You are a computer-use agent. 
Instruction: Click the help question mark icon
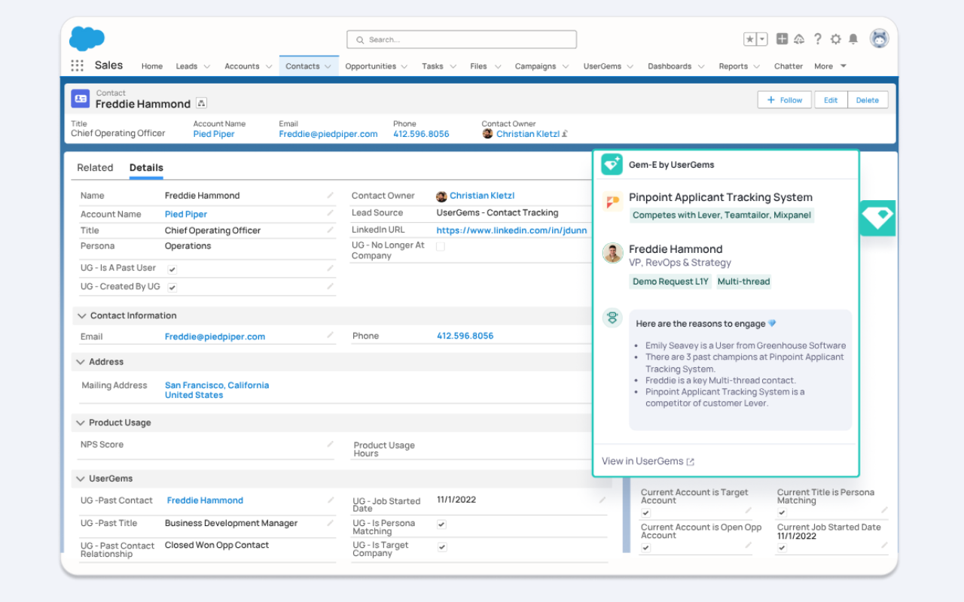click(818, 39)
